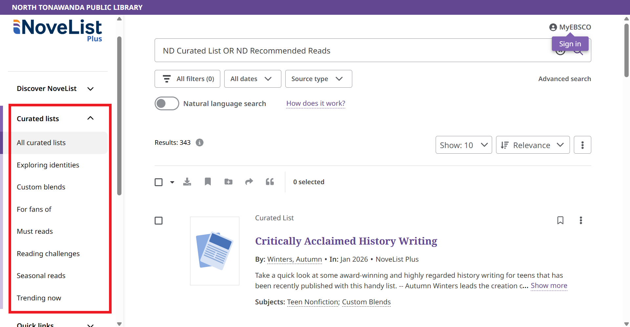Open Custom blends in sidebar
The height and width of the screenshot is (327, 630).
point(41,187)
